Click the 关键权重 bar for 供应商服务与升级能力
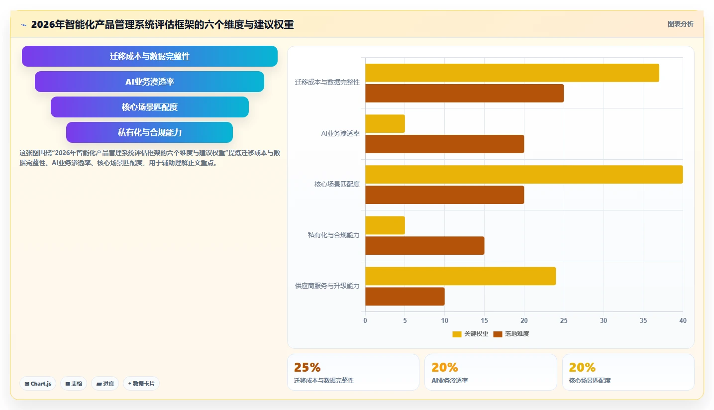This screenshot has height=410, width=714. (x=460, y=276)
